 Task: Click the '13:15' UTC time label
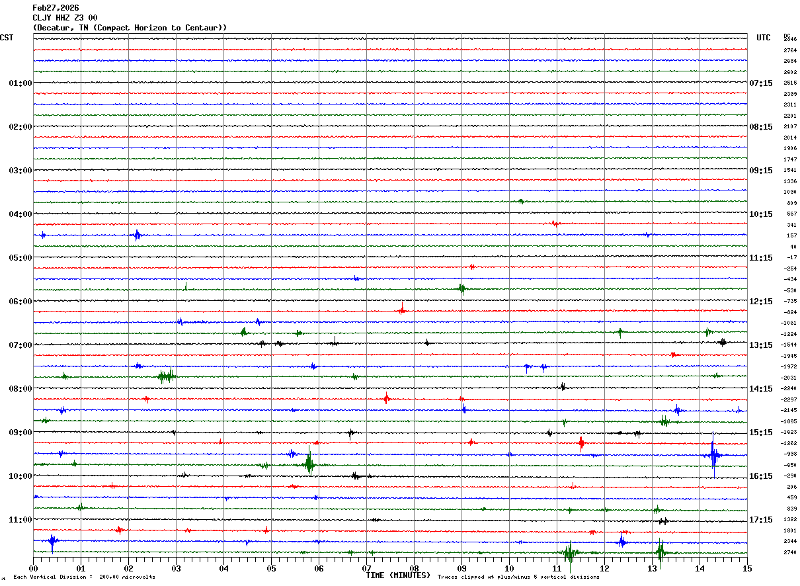pos(761,345)
